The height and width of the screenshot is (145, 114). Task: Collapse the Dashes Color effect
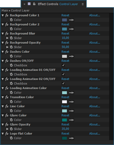[x=3, y=52]
